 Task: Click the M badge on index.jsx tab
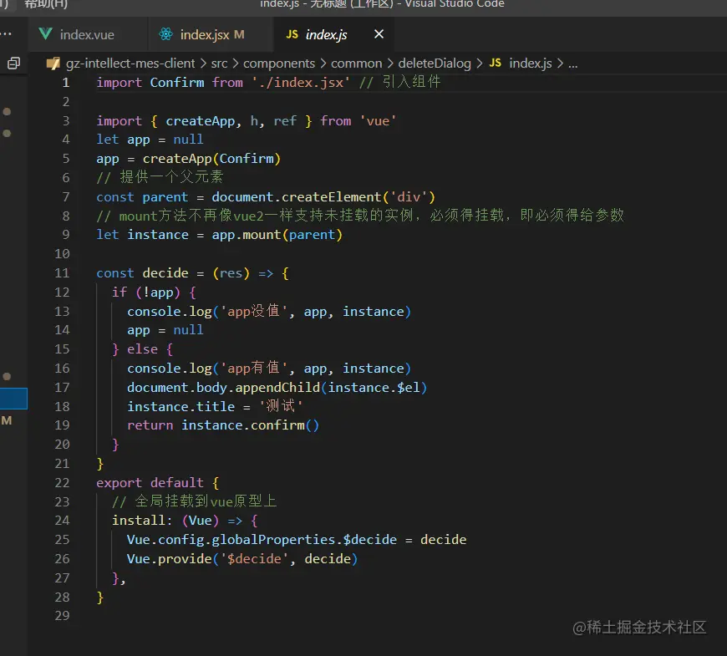239,34
